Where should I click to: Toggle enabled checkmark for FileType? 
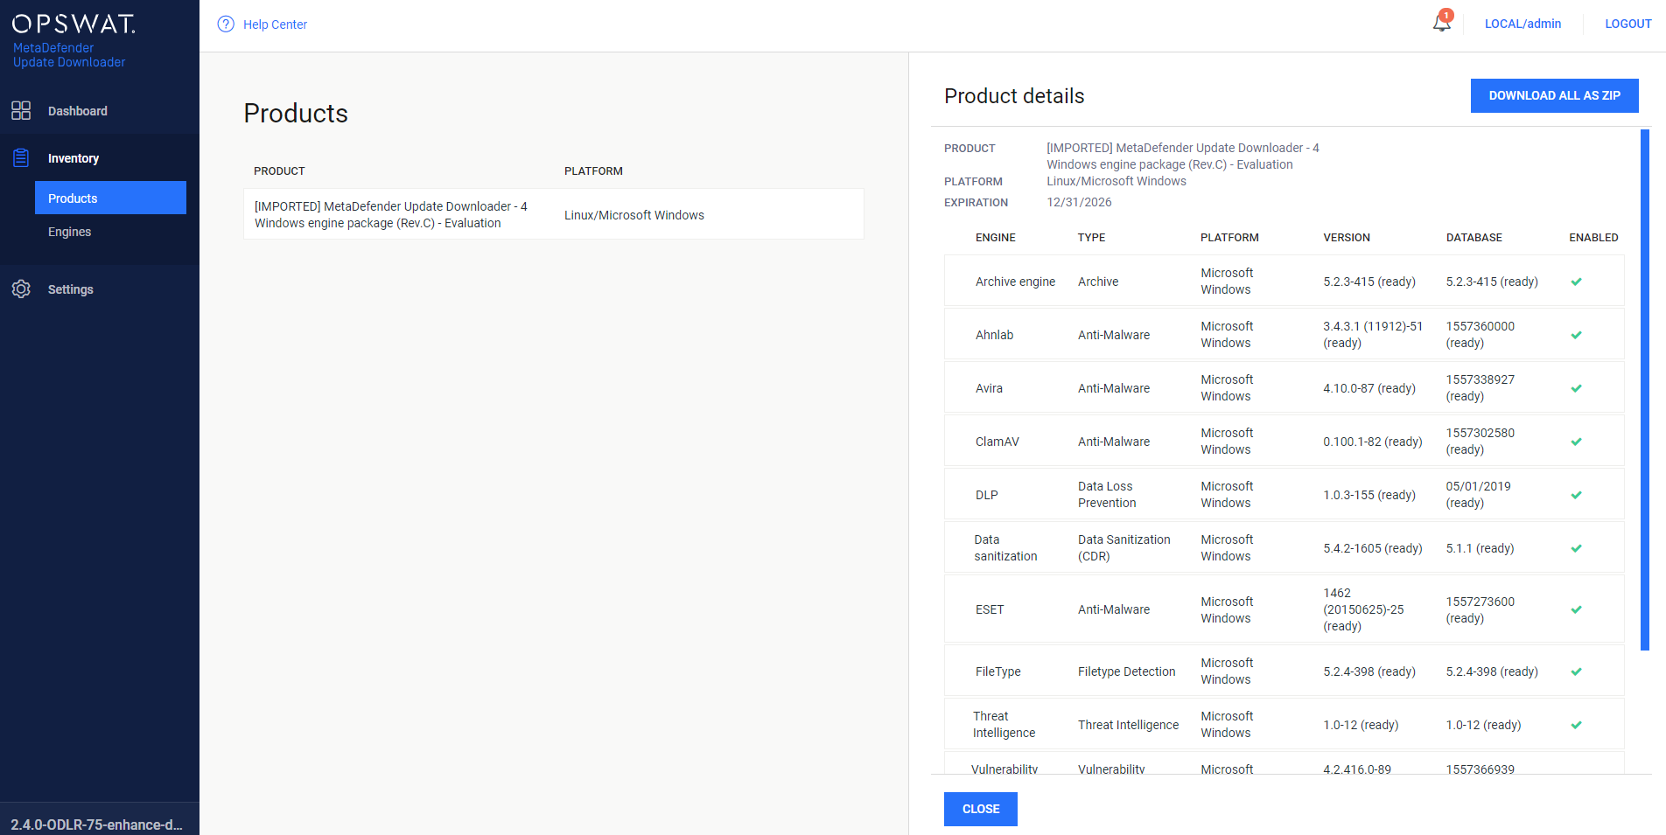1576,671
